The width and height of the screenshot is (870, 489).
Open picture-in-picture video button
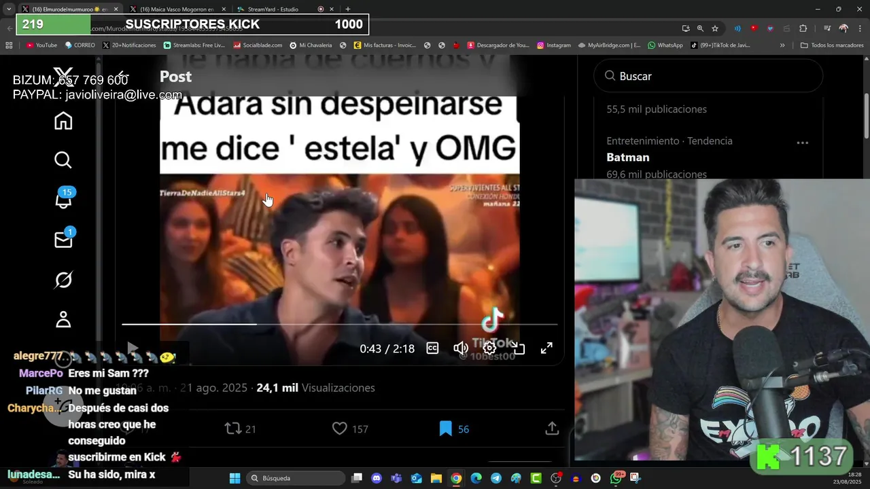(x=518, y=348)
